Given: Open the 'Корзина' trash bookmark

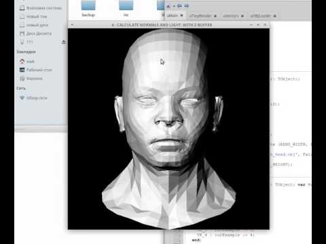Looking at the screenshot, I should pyautogui.click(x=31, y=79).
